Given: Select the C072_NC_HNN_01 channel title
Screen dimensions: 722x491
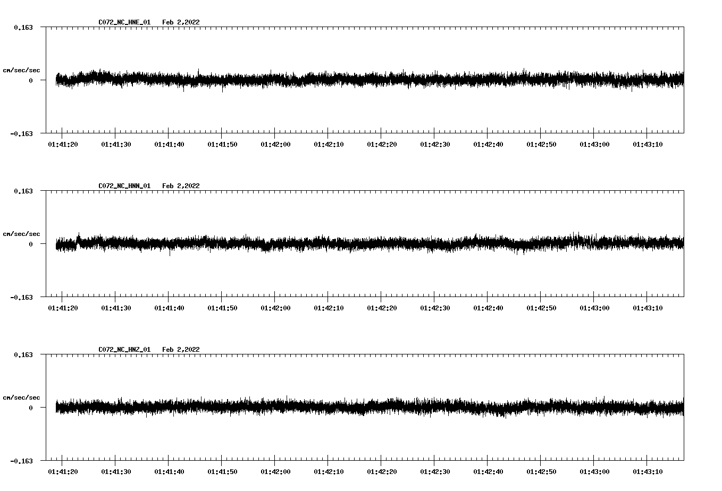Looking at the screenshot, I should (x=124, y=186).
